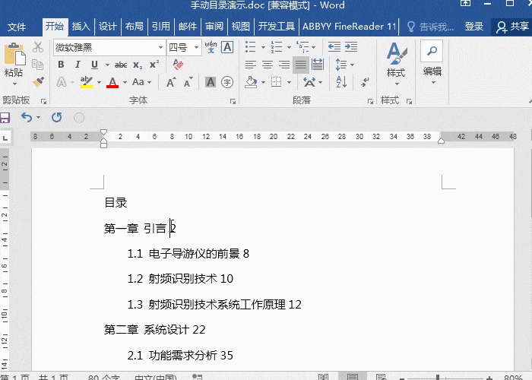
Task: Open the highlight color dropdown arrow
Action: 99,82
